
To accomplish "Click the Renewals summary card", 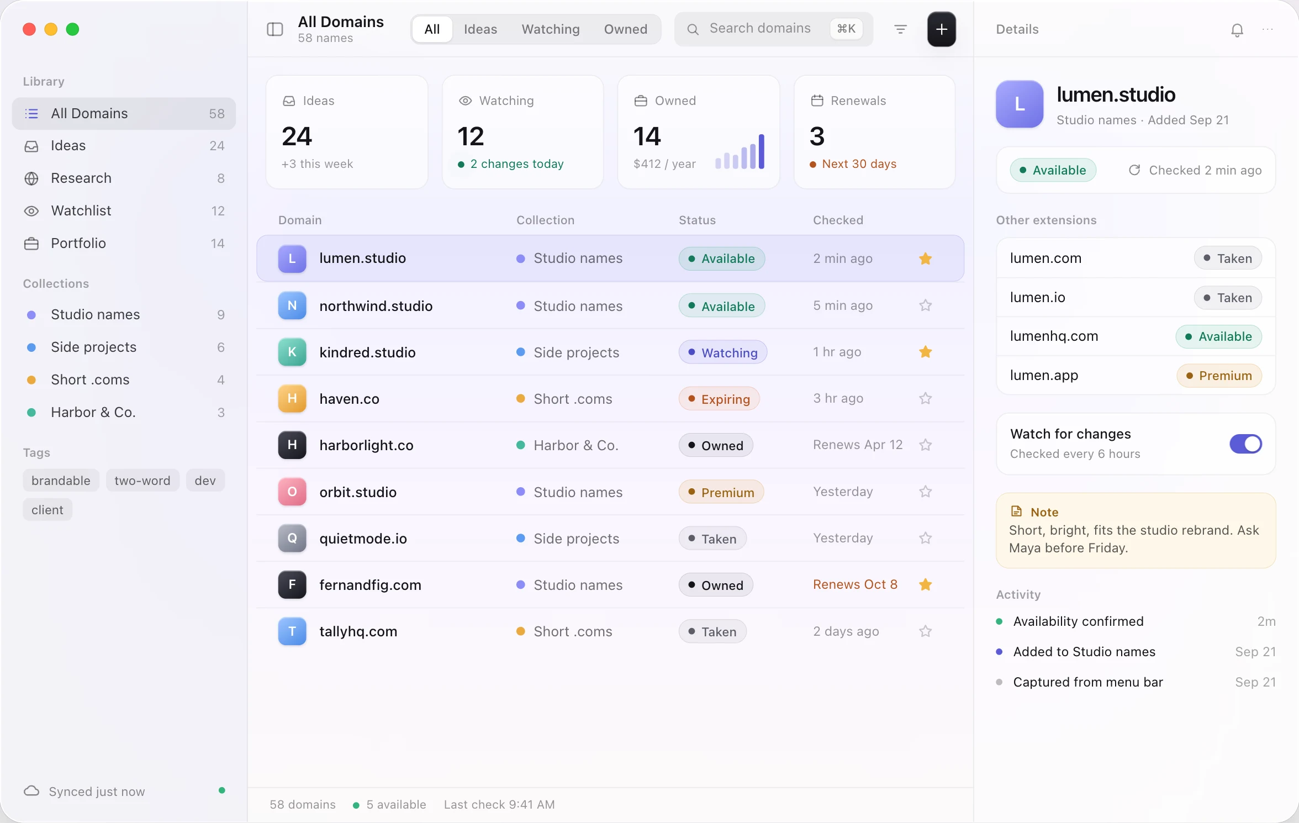I will pos(874,132).
